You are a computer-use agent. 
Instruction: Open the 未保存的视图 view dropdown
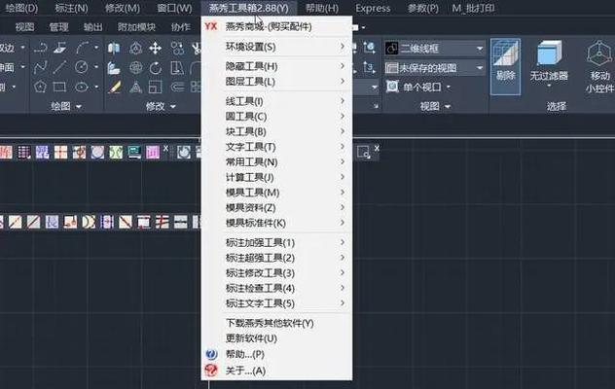(x=435, y=68)
